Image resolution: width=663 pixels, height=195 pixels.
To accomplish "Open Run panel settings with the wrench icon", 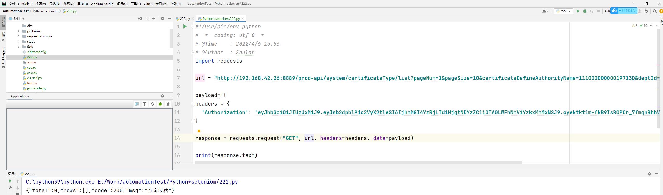I will tap(10, 188).
